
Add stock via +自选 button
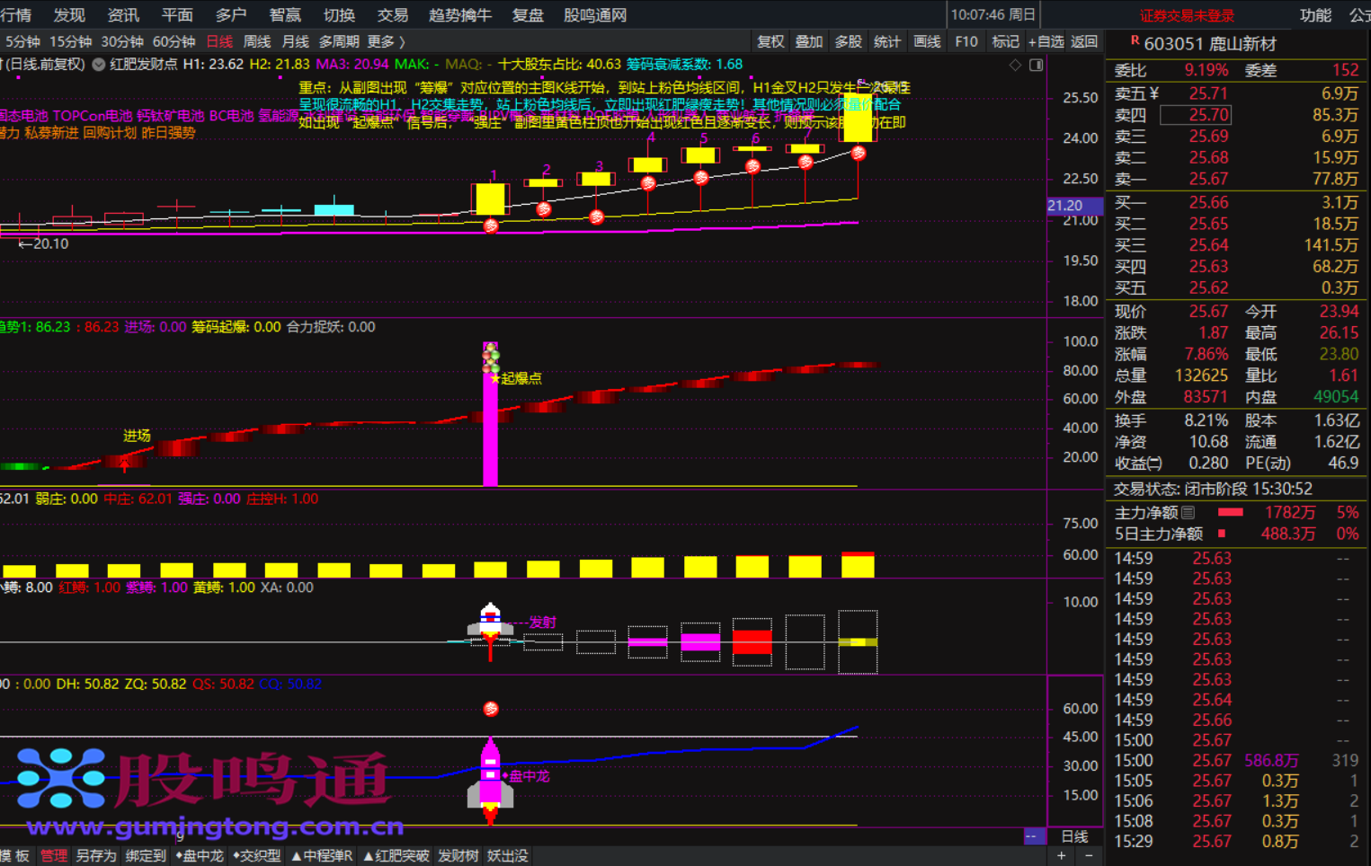[1046, 41]
